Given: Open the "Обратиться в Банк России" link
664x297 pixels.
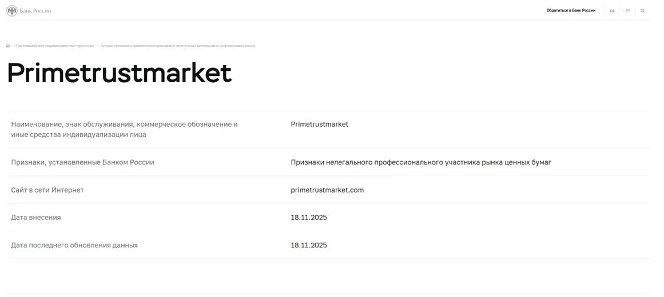Looking at the screenshot, I should click(x=570, y=10).
